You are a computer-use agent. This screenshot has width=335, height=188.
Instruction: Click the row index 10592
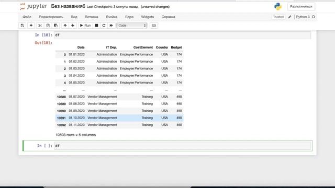[61, 125]
